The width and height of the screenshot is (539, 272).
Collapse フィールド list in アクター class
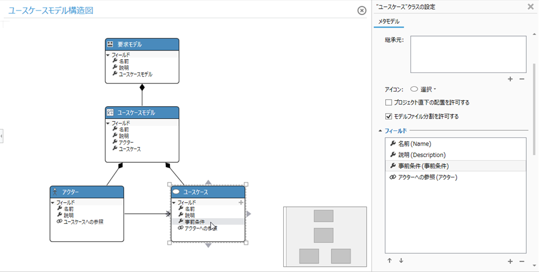pos(53,202)
